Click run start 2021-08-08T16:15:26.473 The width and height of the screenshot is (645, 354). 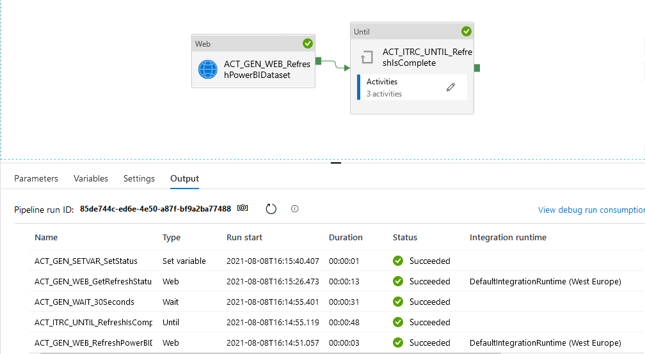click(x=273, y=282)
